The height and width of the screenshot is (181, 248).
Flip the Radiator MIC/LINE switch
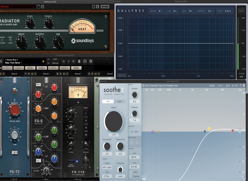point(10,40)
